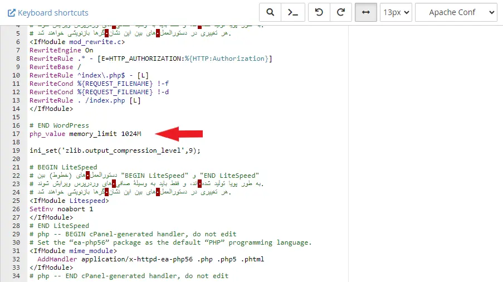The height and width of the screenshot is (282, 503).
Task: Place cursor in php_value memory_limit 1024M line
Action: [85, 134]
